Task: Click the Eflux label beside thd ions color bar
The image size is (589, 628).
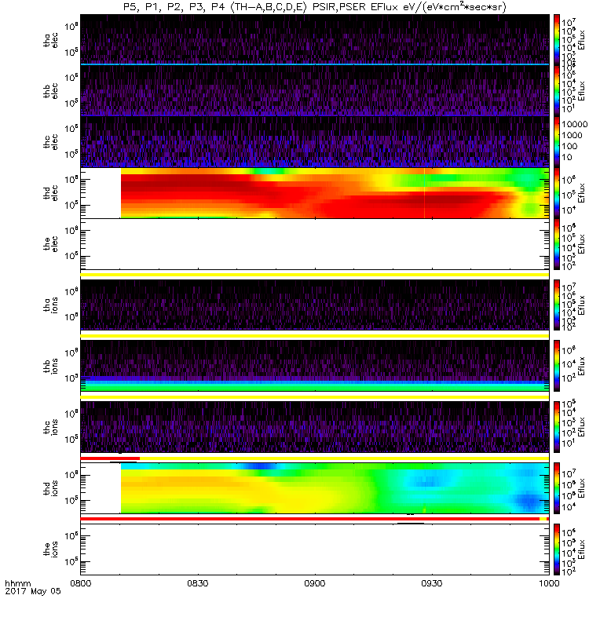Action: pyautogui.click(x=582, y=488)
